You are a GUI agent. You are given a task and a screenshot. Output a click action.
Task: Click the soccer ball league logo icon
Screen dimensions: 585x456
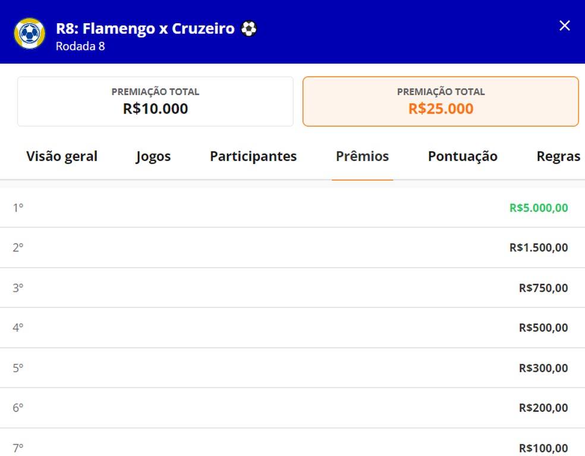[x=31, y=34]
